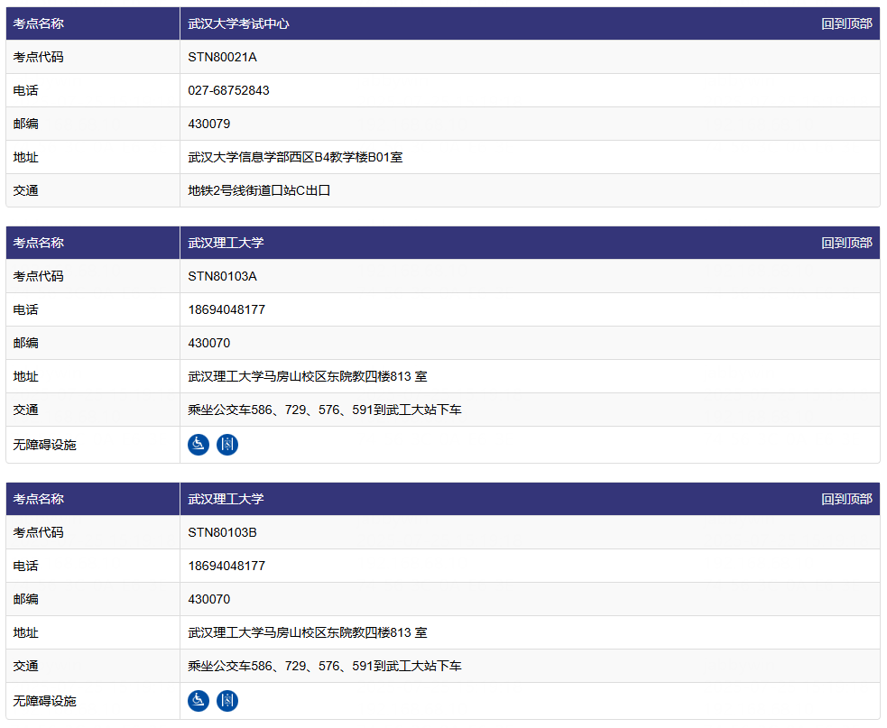Select the 东院教四楼813 address under STN80103A

click(x=308, y=377)
